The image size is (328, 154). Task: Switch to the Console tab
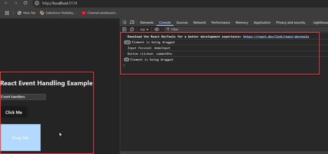click(165, 22)
